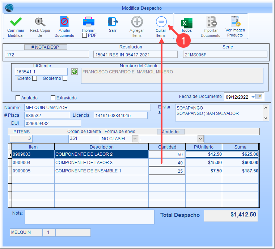Click the # NOTA DESP header button
275x249 pixels.
click(46, 47)
